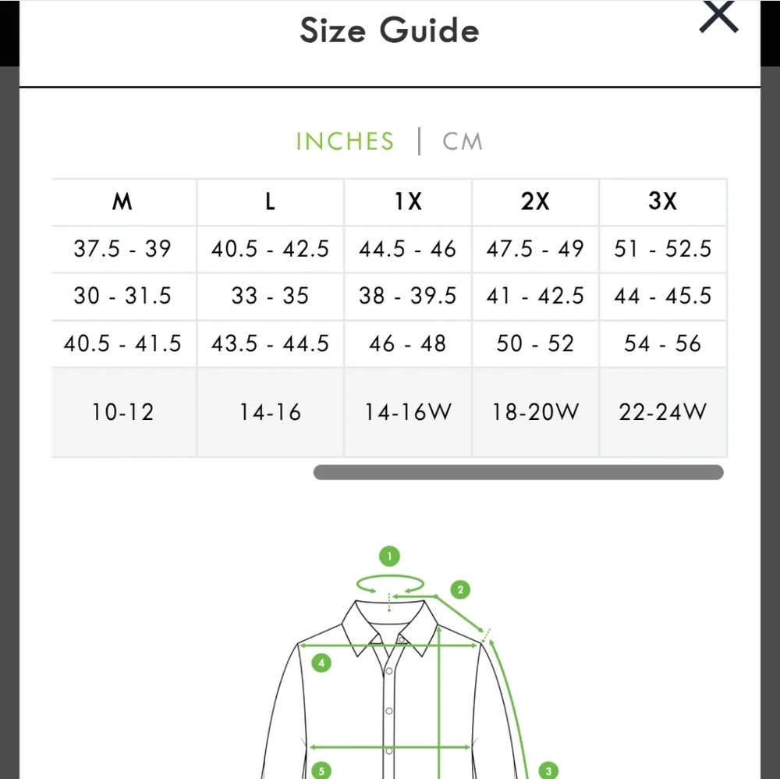The image size is (780, 779).
Task: Switch measurements to INCHES
Action: coord(345,141)
